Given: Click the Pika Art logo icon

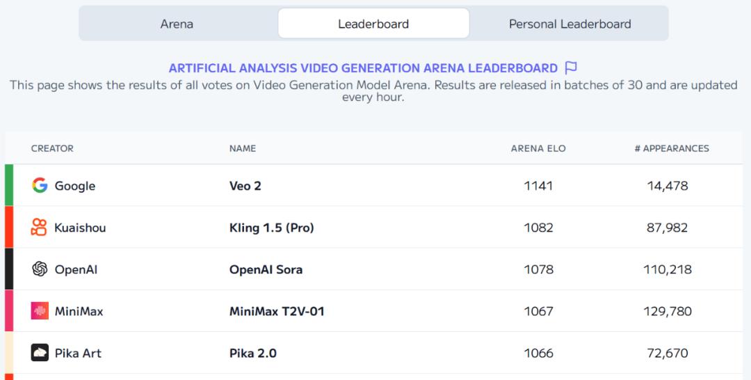Looking at the screenshot, I should pyautogui.click(x=40, y=352).
